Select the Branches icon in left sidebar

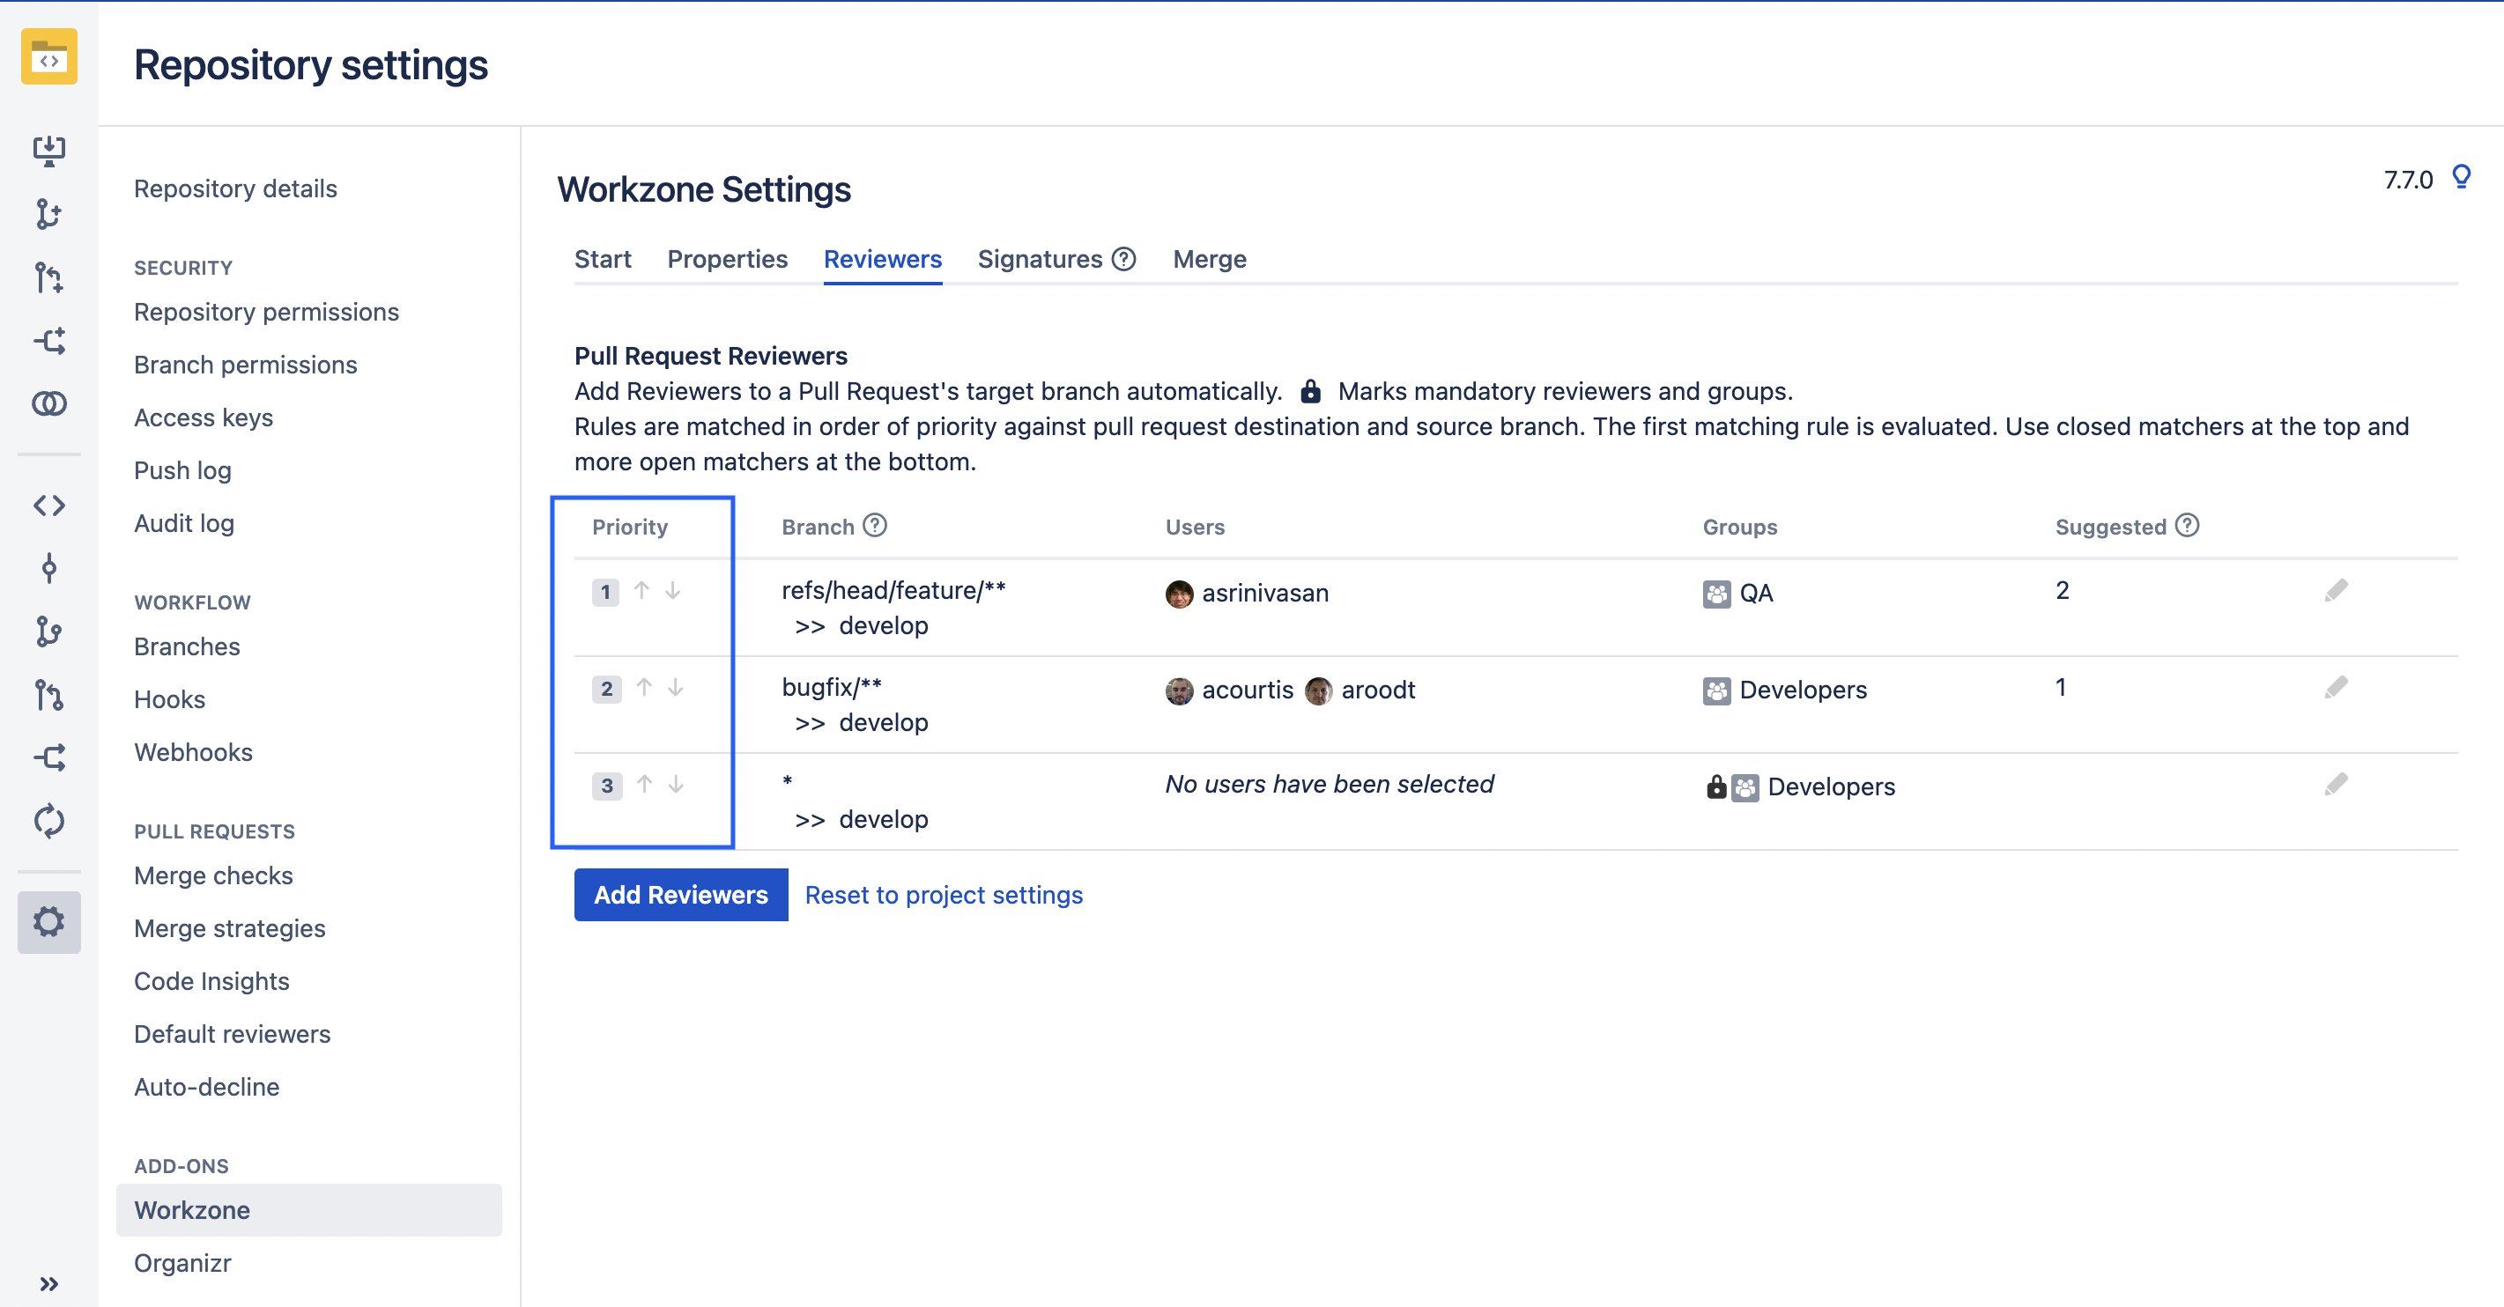48,632
